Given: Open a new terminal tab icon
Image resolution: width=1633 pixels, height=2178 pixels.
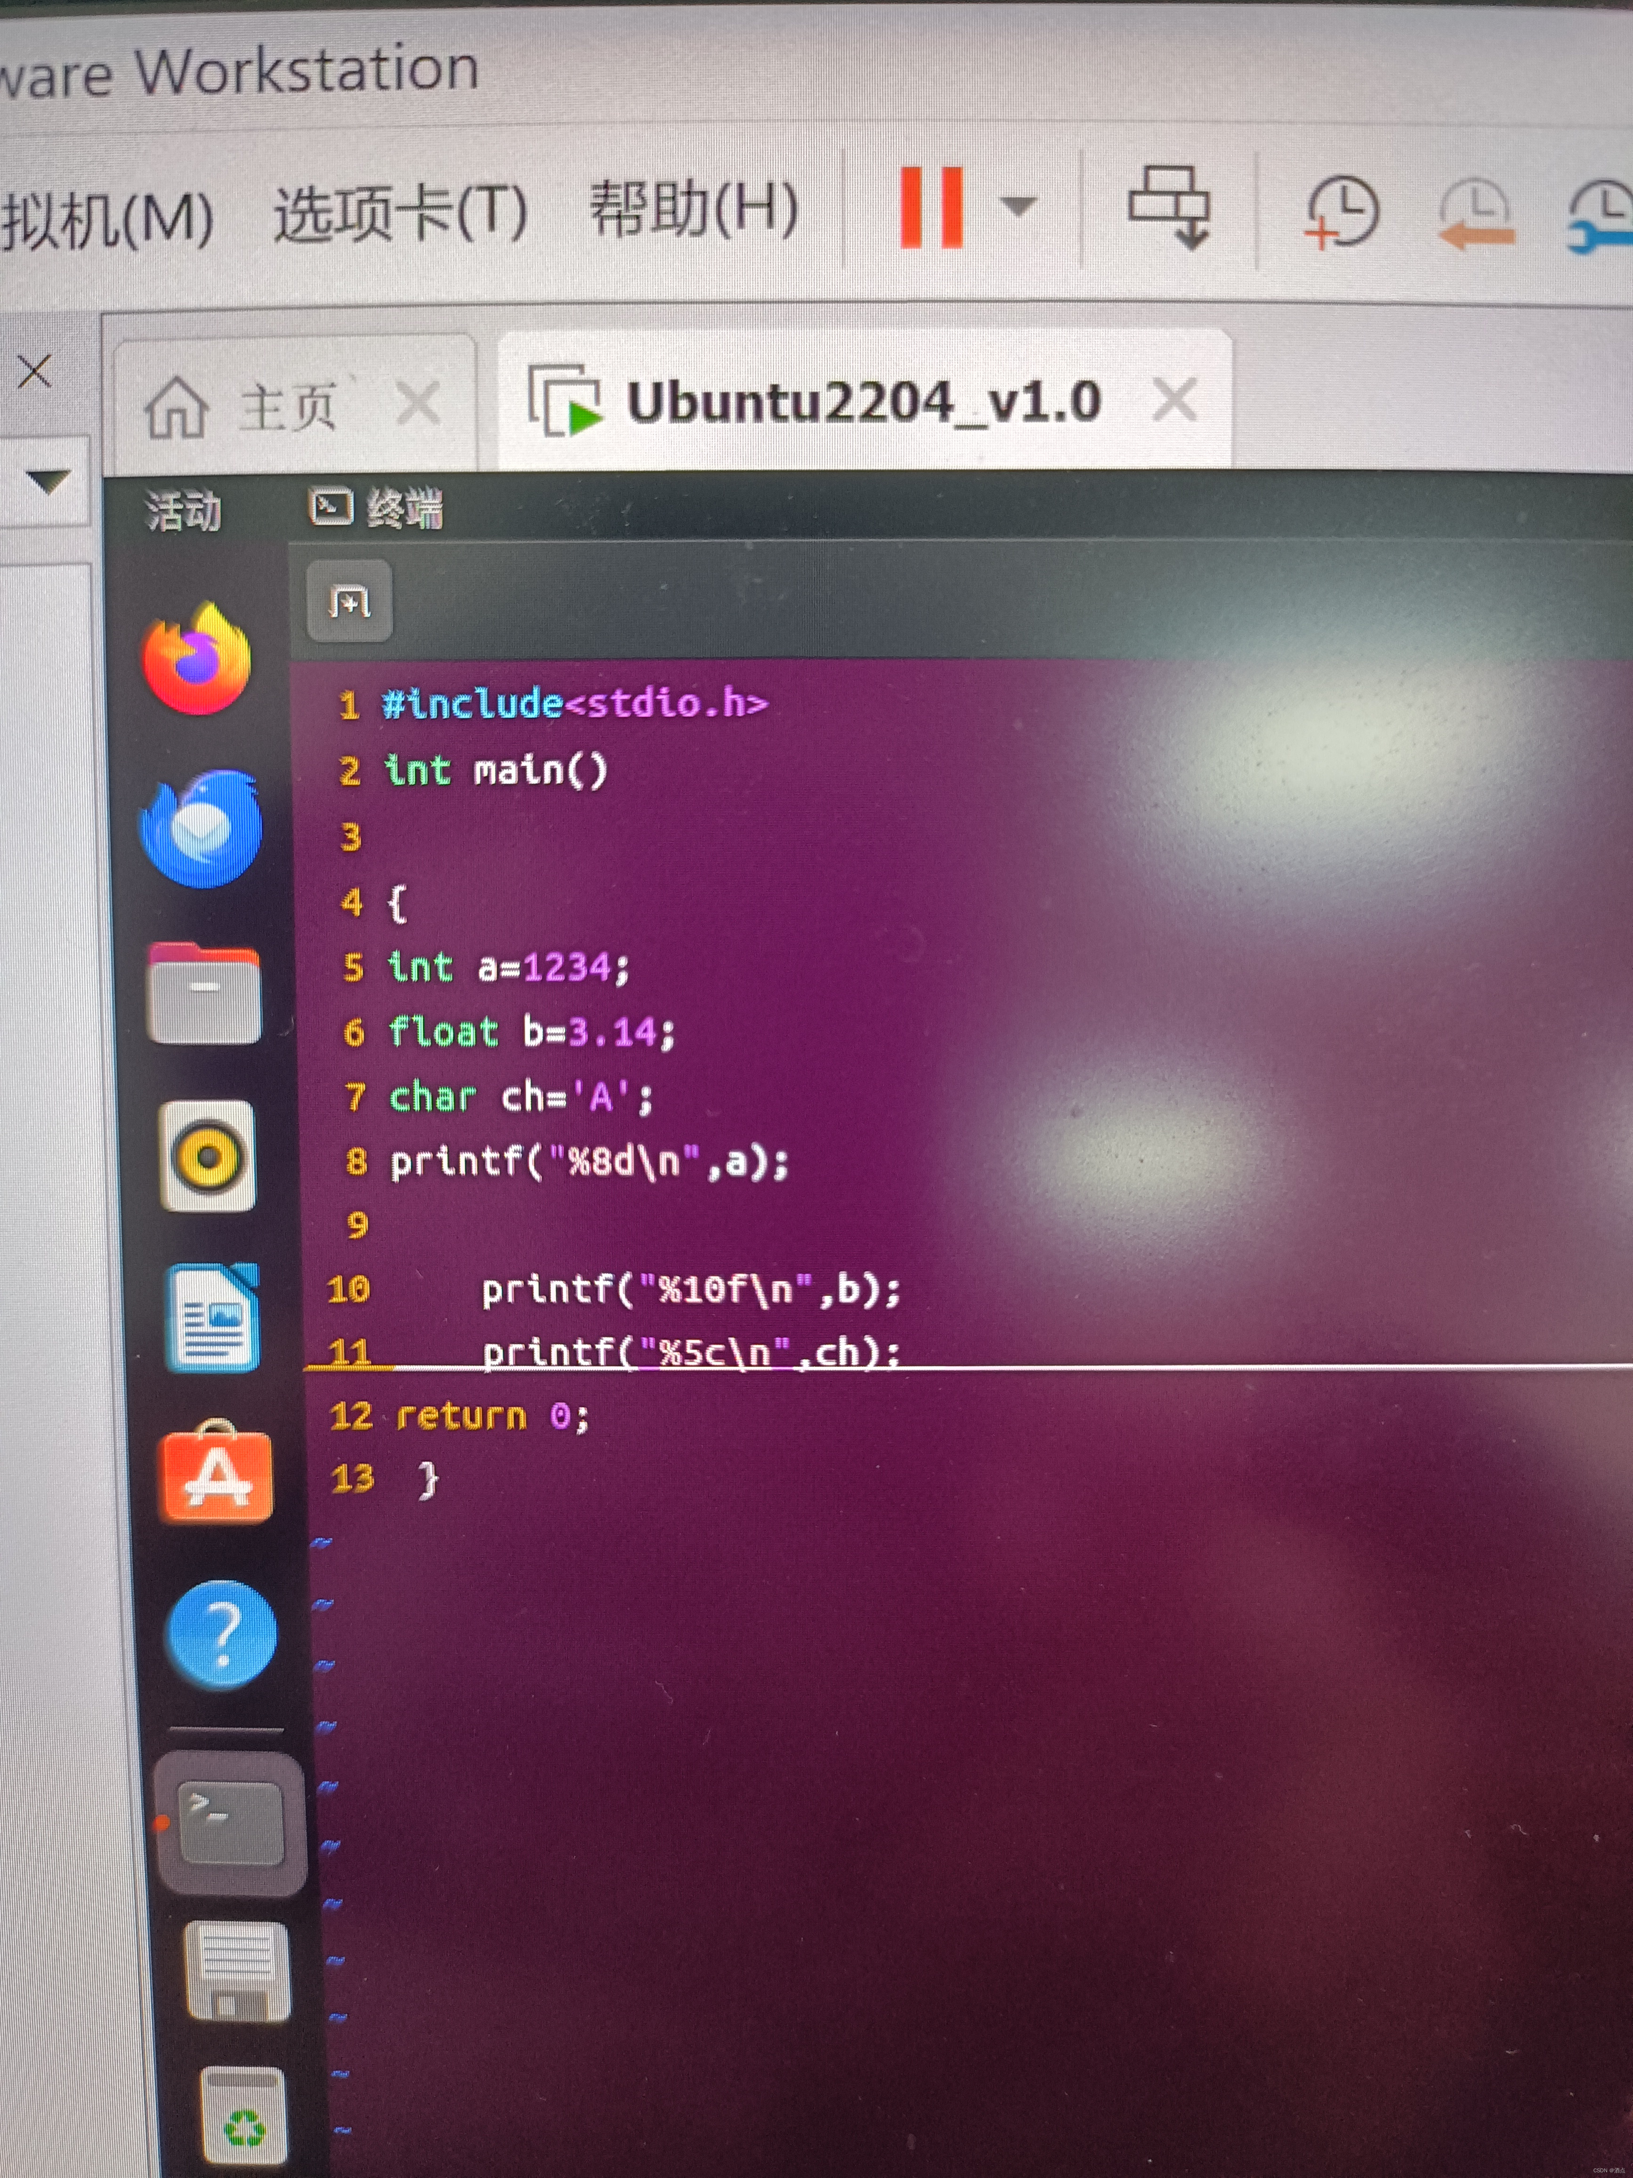Looking at the screenshot, I should click(349, 601).
